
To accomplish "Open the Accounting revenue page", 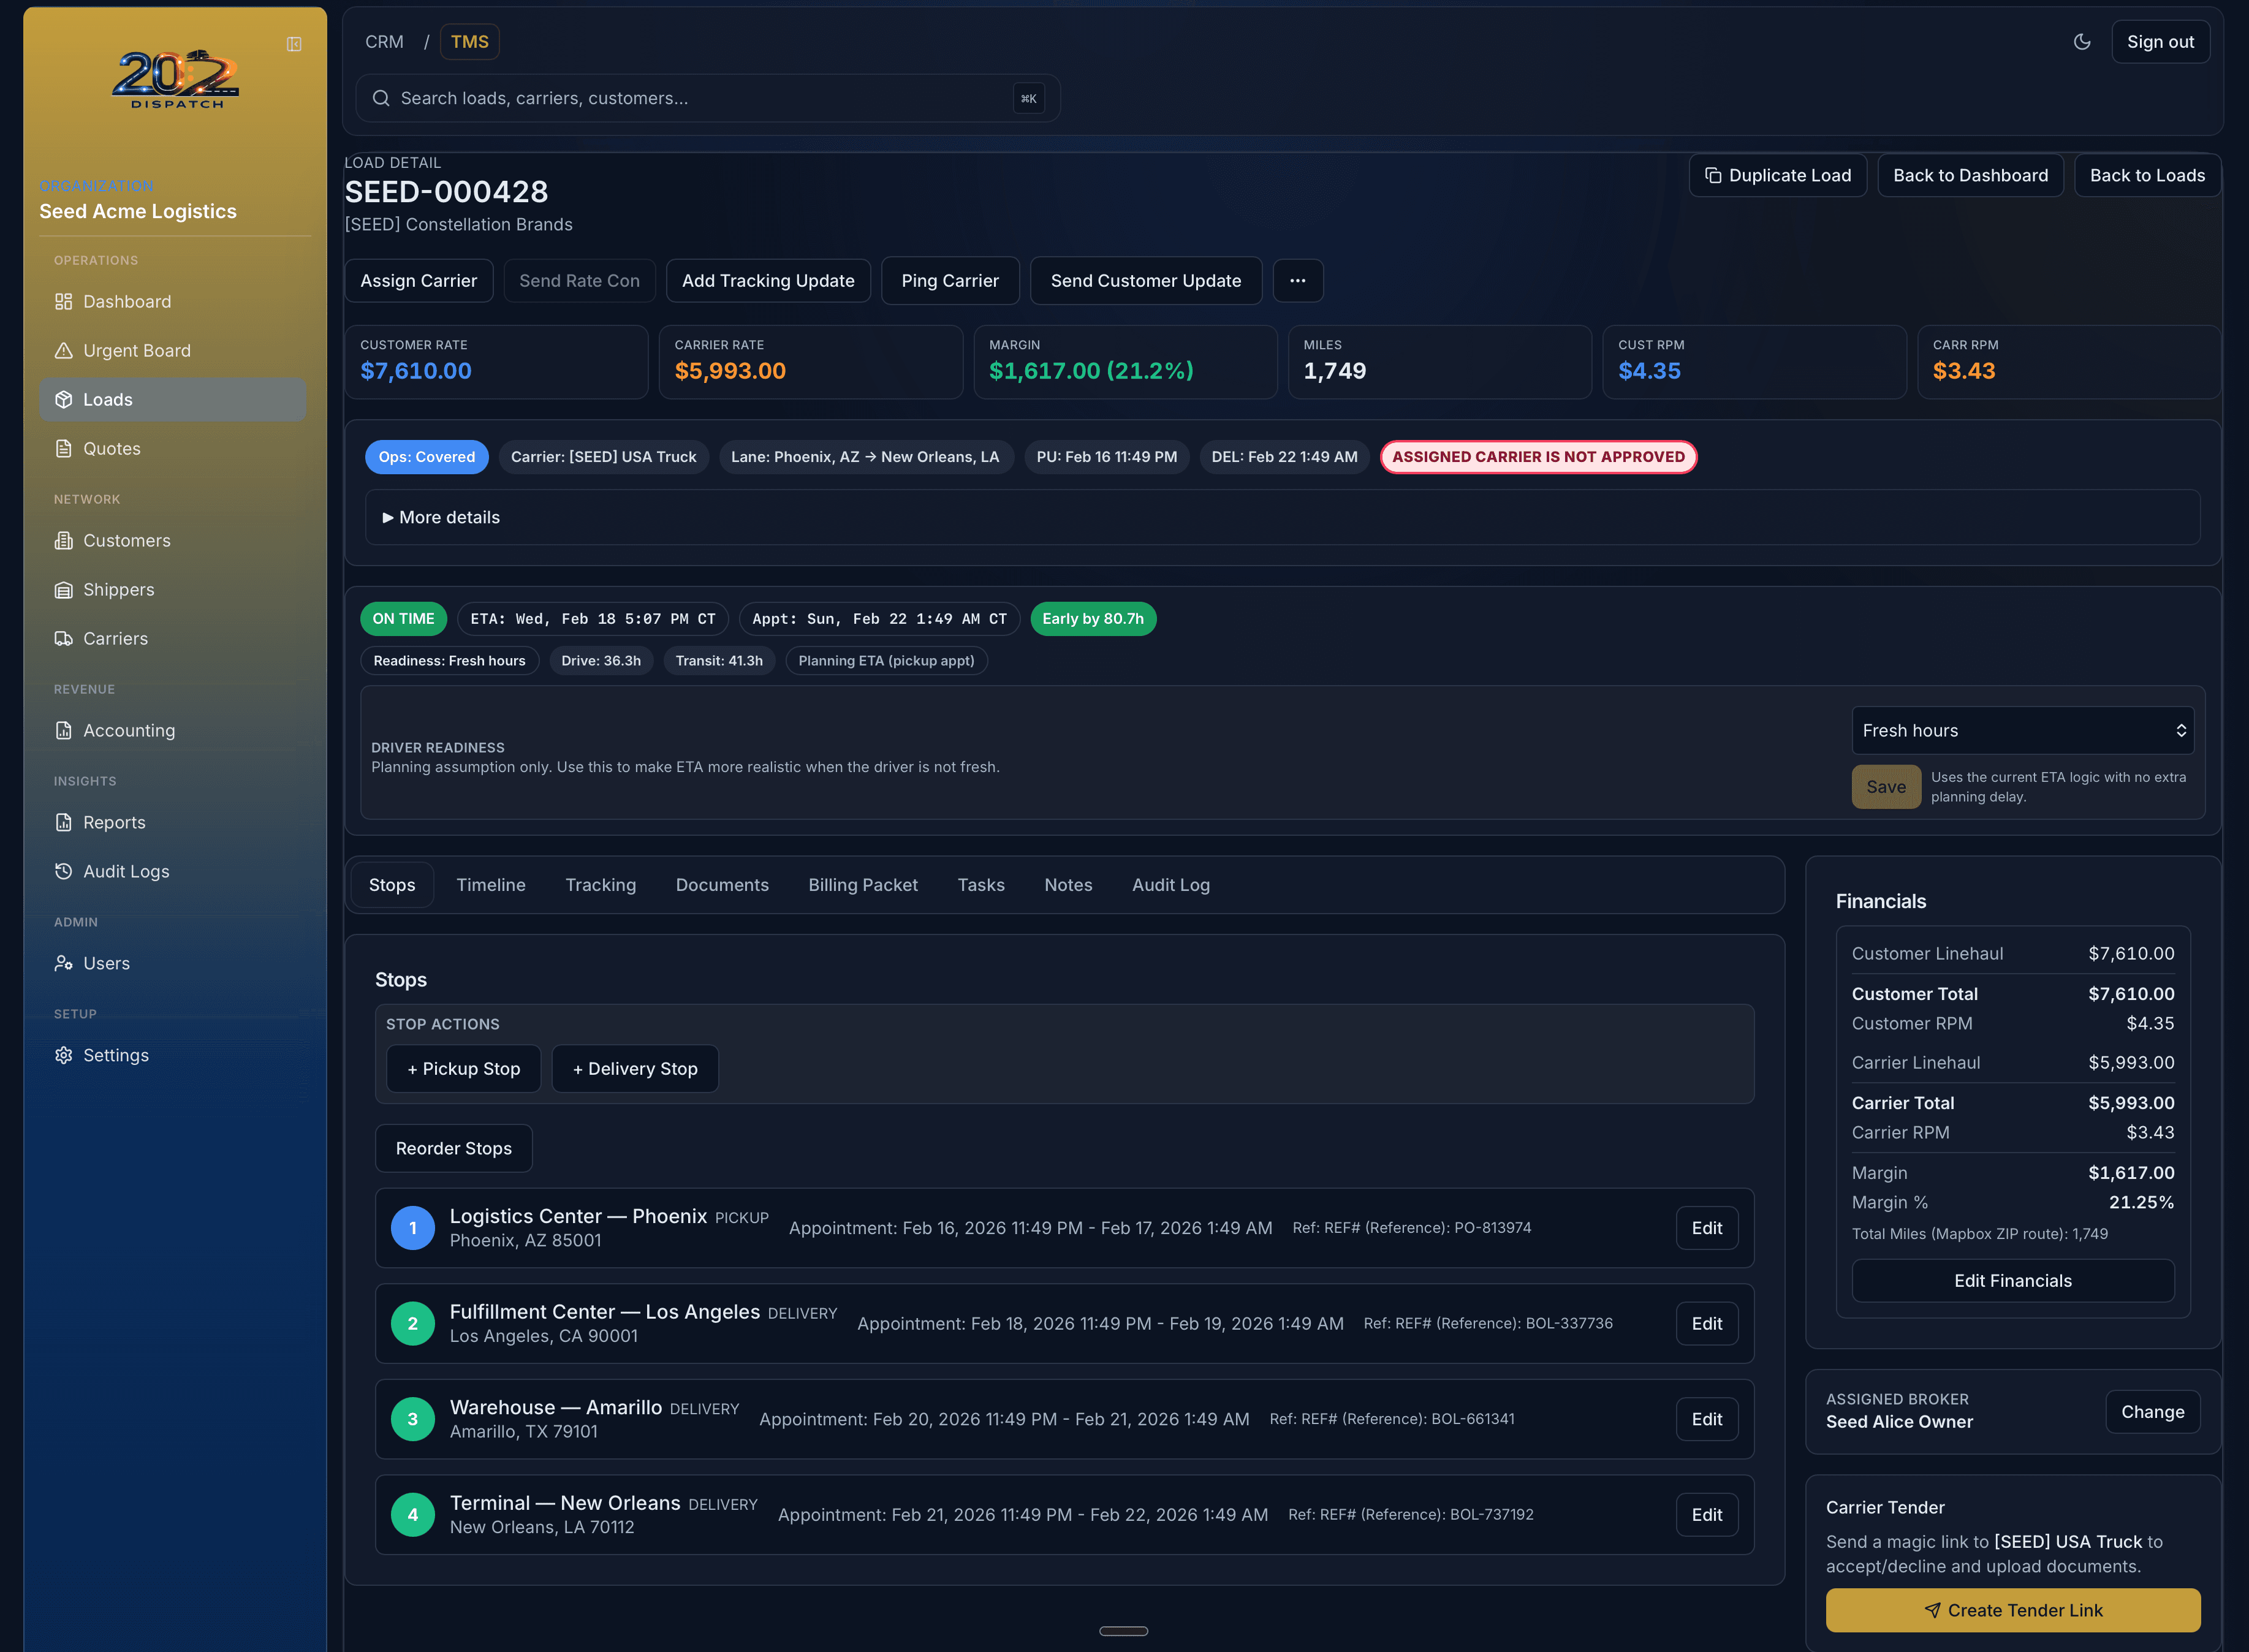I will pos(129,730).
